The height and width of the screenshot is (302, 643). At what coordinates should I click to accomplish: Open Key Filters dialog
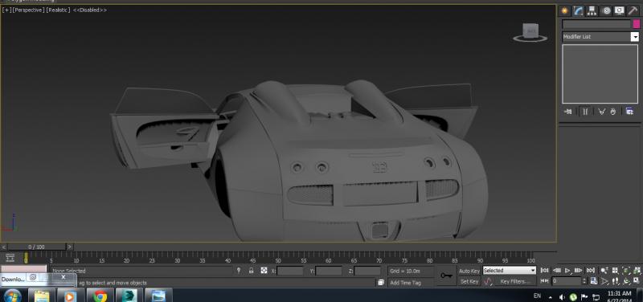(x=515, y=281)
